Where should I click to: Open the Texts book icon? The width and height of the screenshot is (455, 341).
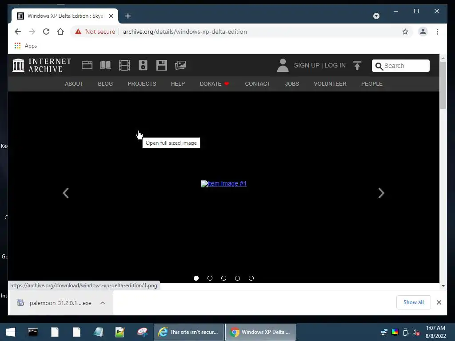click(106, 65)
